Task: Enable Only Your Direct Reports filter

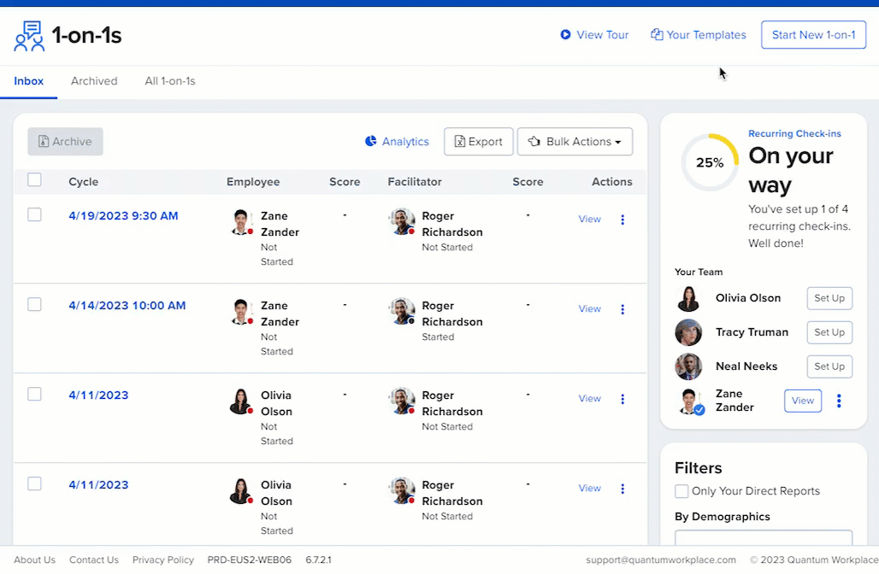Action: coord(681,491)
